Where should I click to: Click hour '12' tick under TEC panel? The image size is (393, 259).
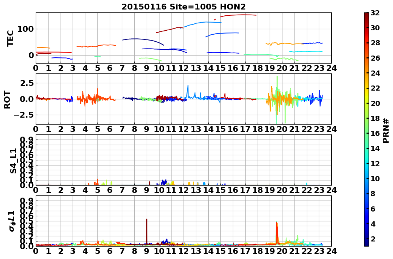coord(184,68)
